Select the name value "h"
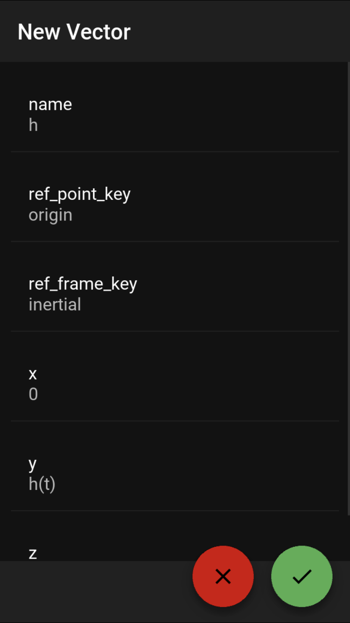Viewport: 350px width, 623px height. (x=33, y=125)
